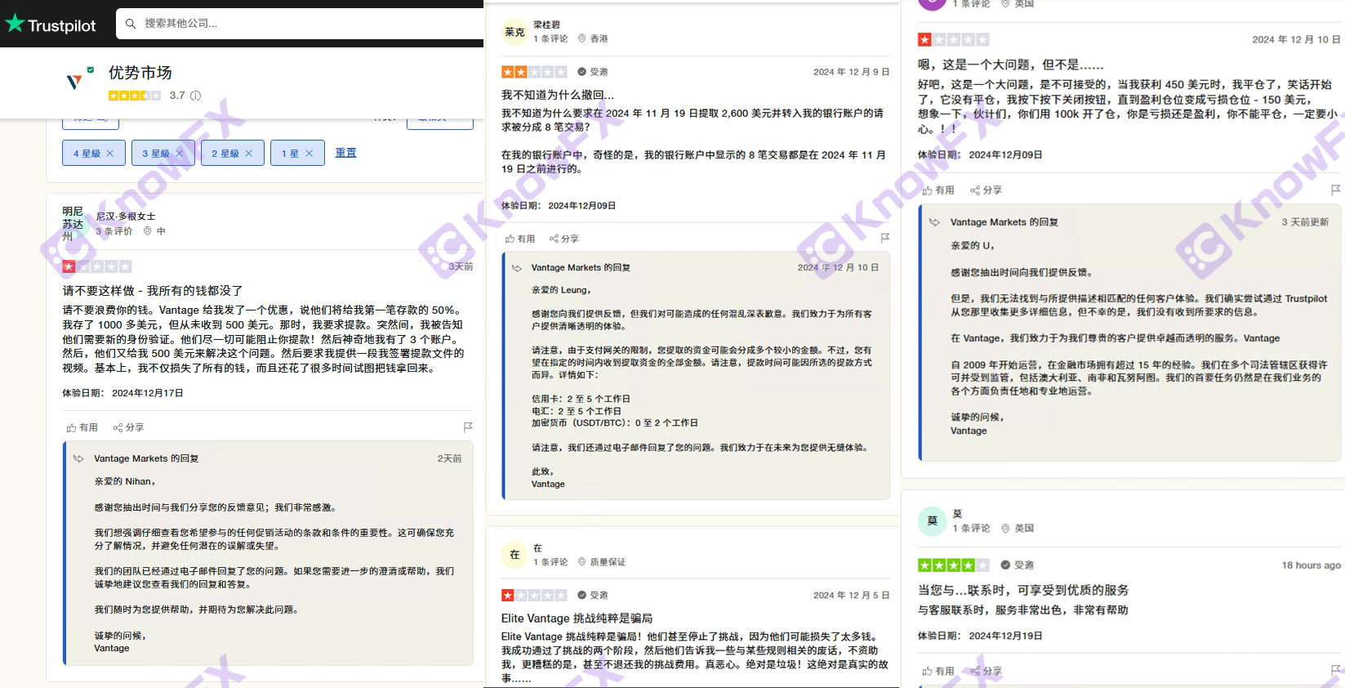Click the 搜索其他公司 search field
The image size is (1345, 688).
(300, 24)
